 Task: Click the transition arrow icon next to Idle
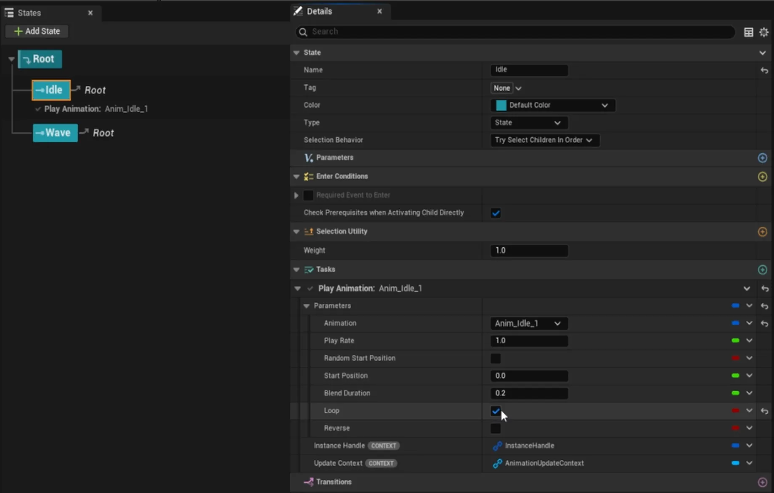point(76,89)
